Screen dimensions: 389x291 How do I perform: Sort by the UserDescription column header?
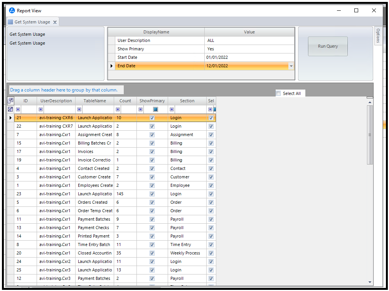(56, 101)
